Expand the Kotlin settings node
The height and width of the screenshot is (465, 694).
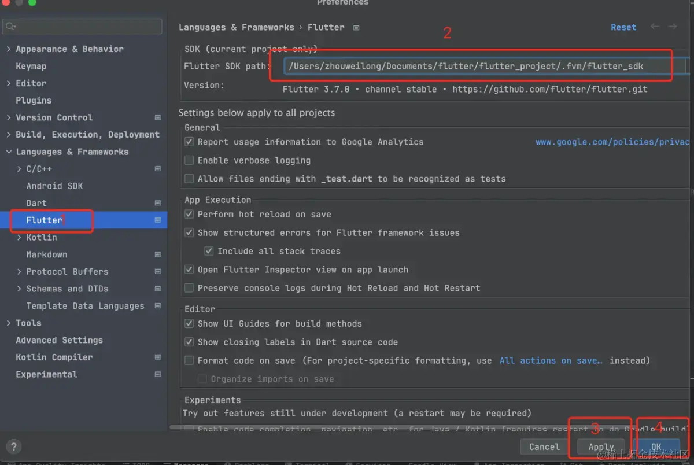point(19,238)
